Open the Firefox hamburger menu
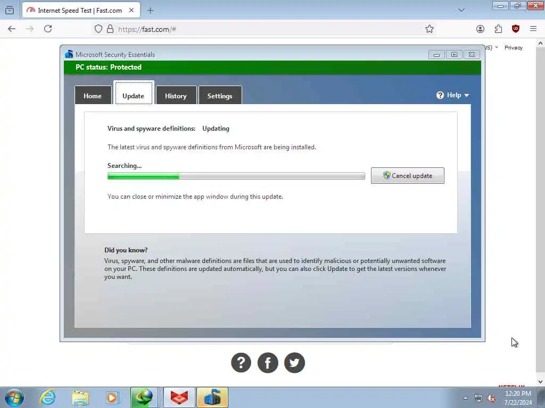Image resolution: width=545 pixels, height=408 pixels. [533, 29]
